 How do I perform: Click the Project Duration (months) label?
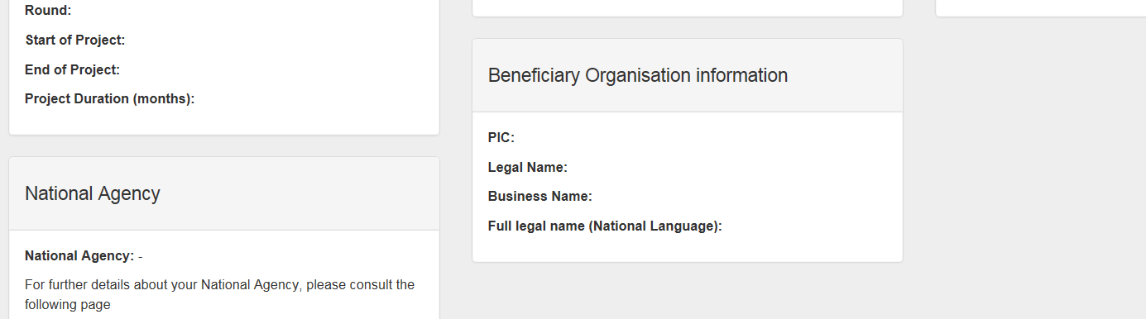(109, 98)
